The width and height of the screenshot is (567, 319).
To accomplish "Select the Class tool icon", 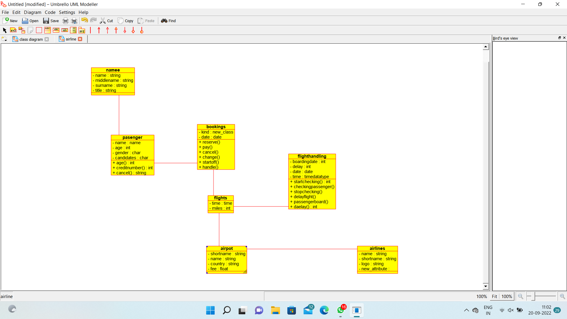I will click(47, 30).
